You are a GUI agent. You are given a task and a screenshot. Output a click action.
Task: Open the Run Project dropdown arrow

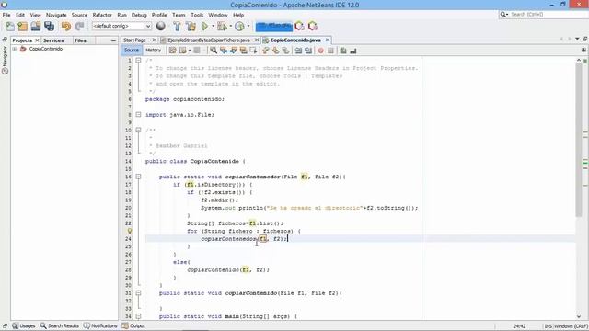pyautogui.click(x=213, y=27)
